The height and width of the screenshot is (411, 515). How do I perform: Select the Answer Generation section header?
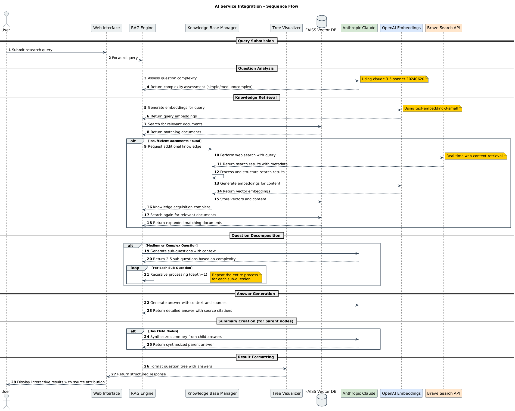pos(256,294)
